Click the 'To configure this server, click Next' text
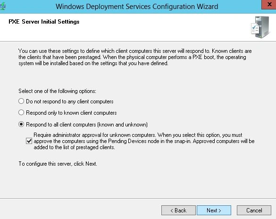This screenshot has width=276, height=219. point(58,164)
